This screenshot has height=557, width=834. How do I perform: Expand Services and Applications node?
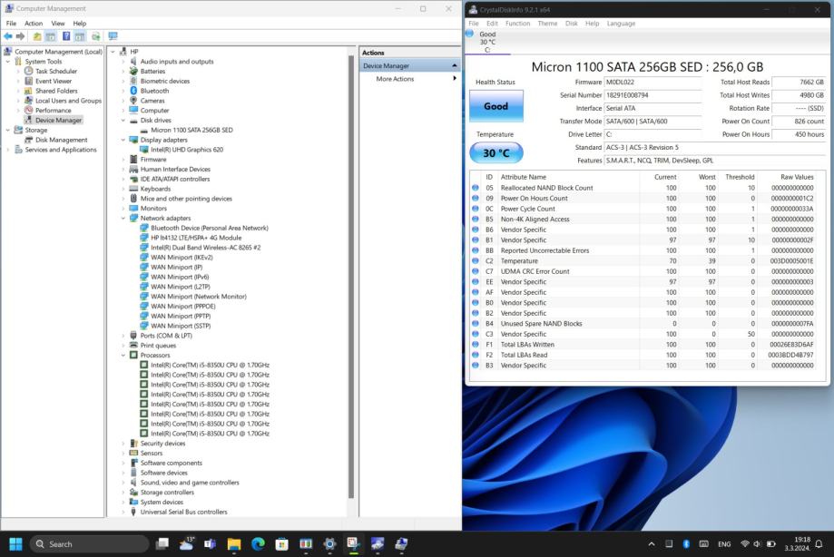click(8, 150)
